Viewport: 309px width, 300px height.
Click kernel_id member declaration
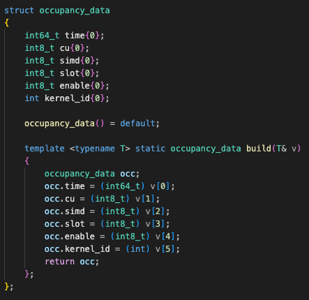(x=67, y=98)
